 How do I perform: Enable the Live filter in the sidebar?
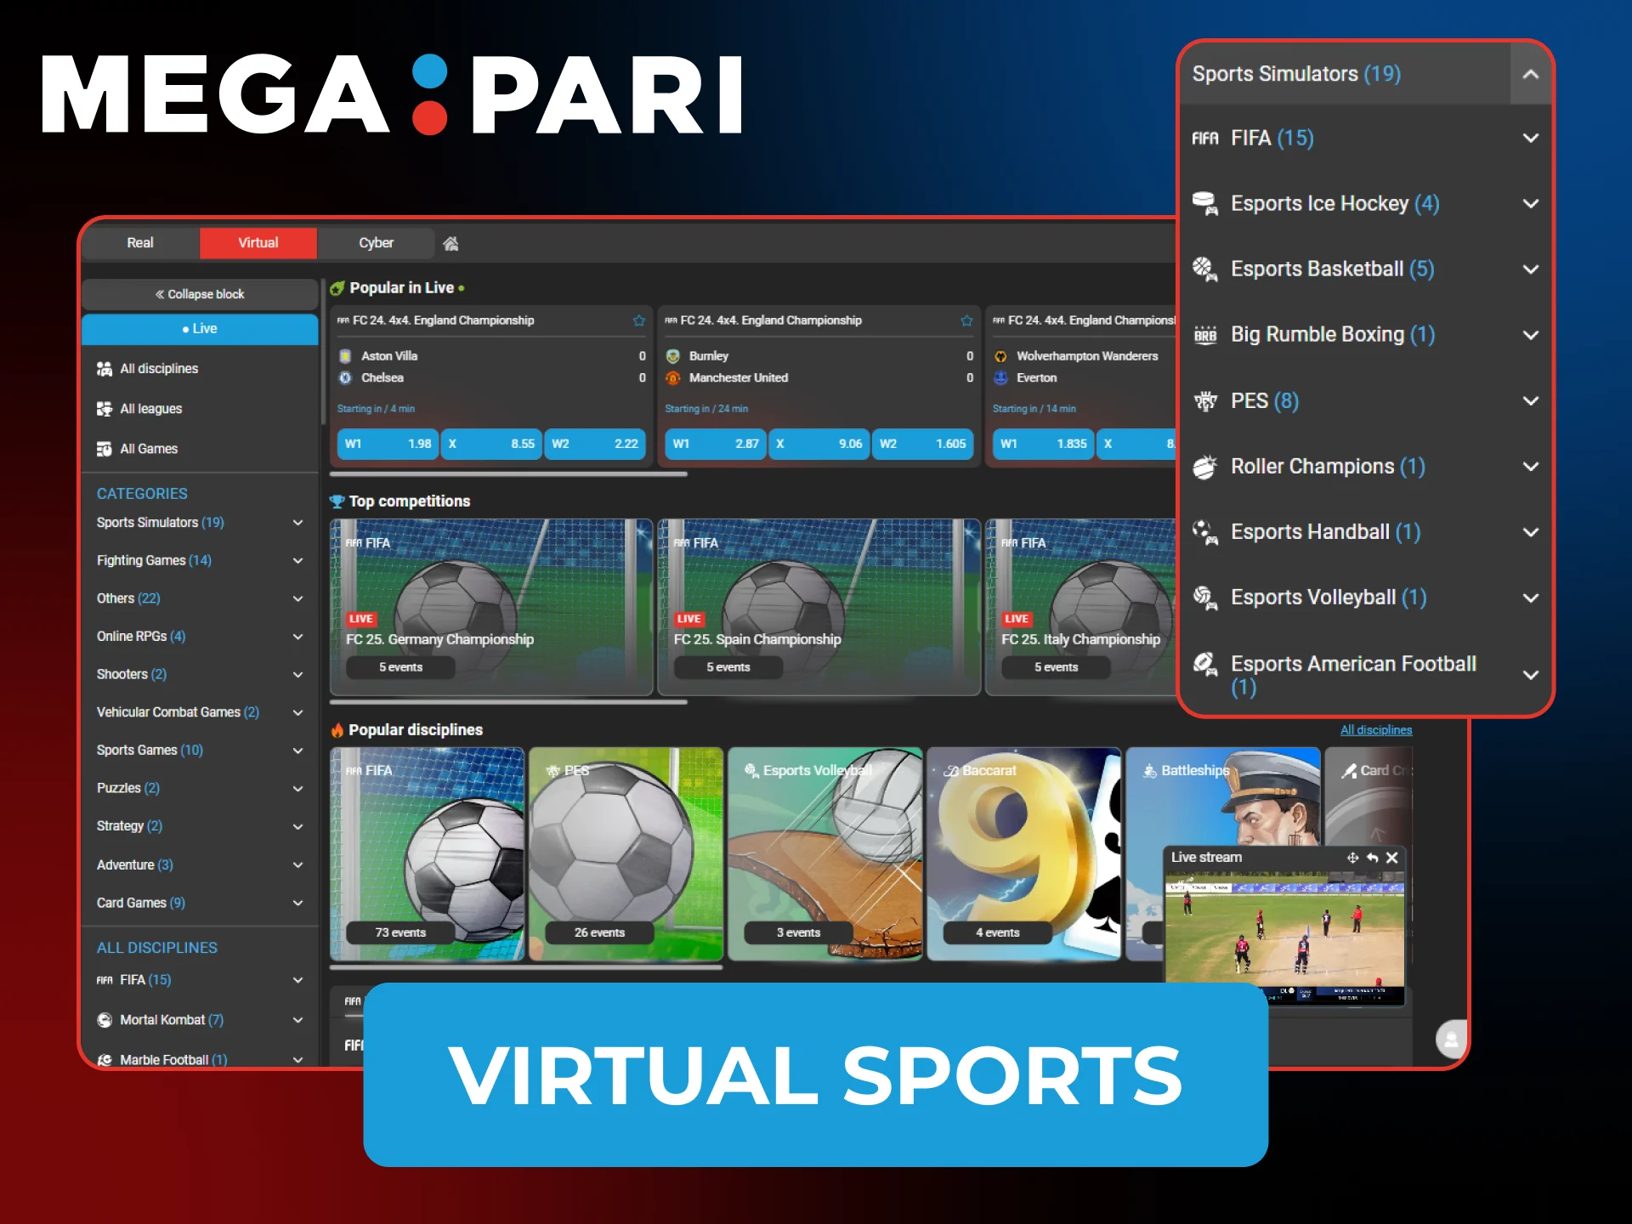(x=200, y=329)
